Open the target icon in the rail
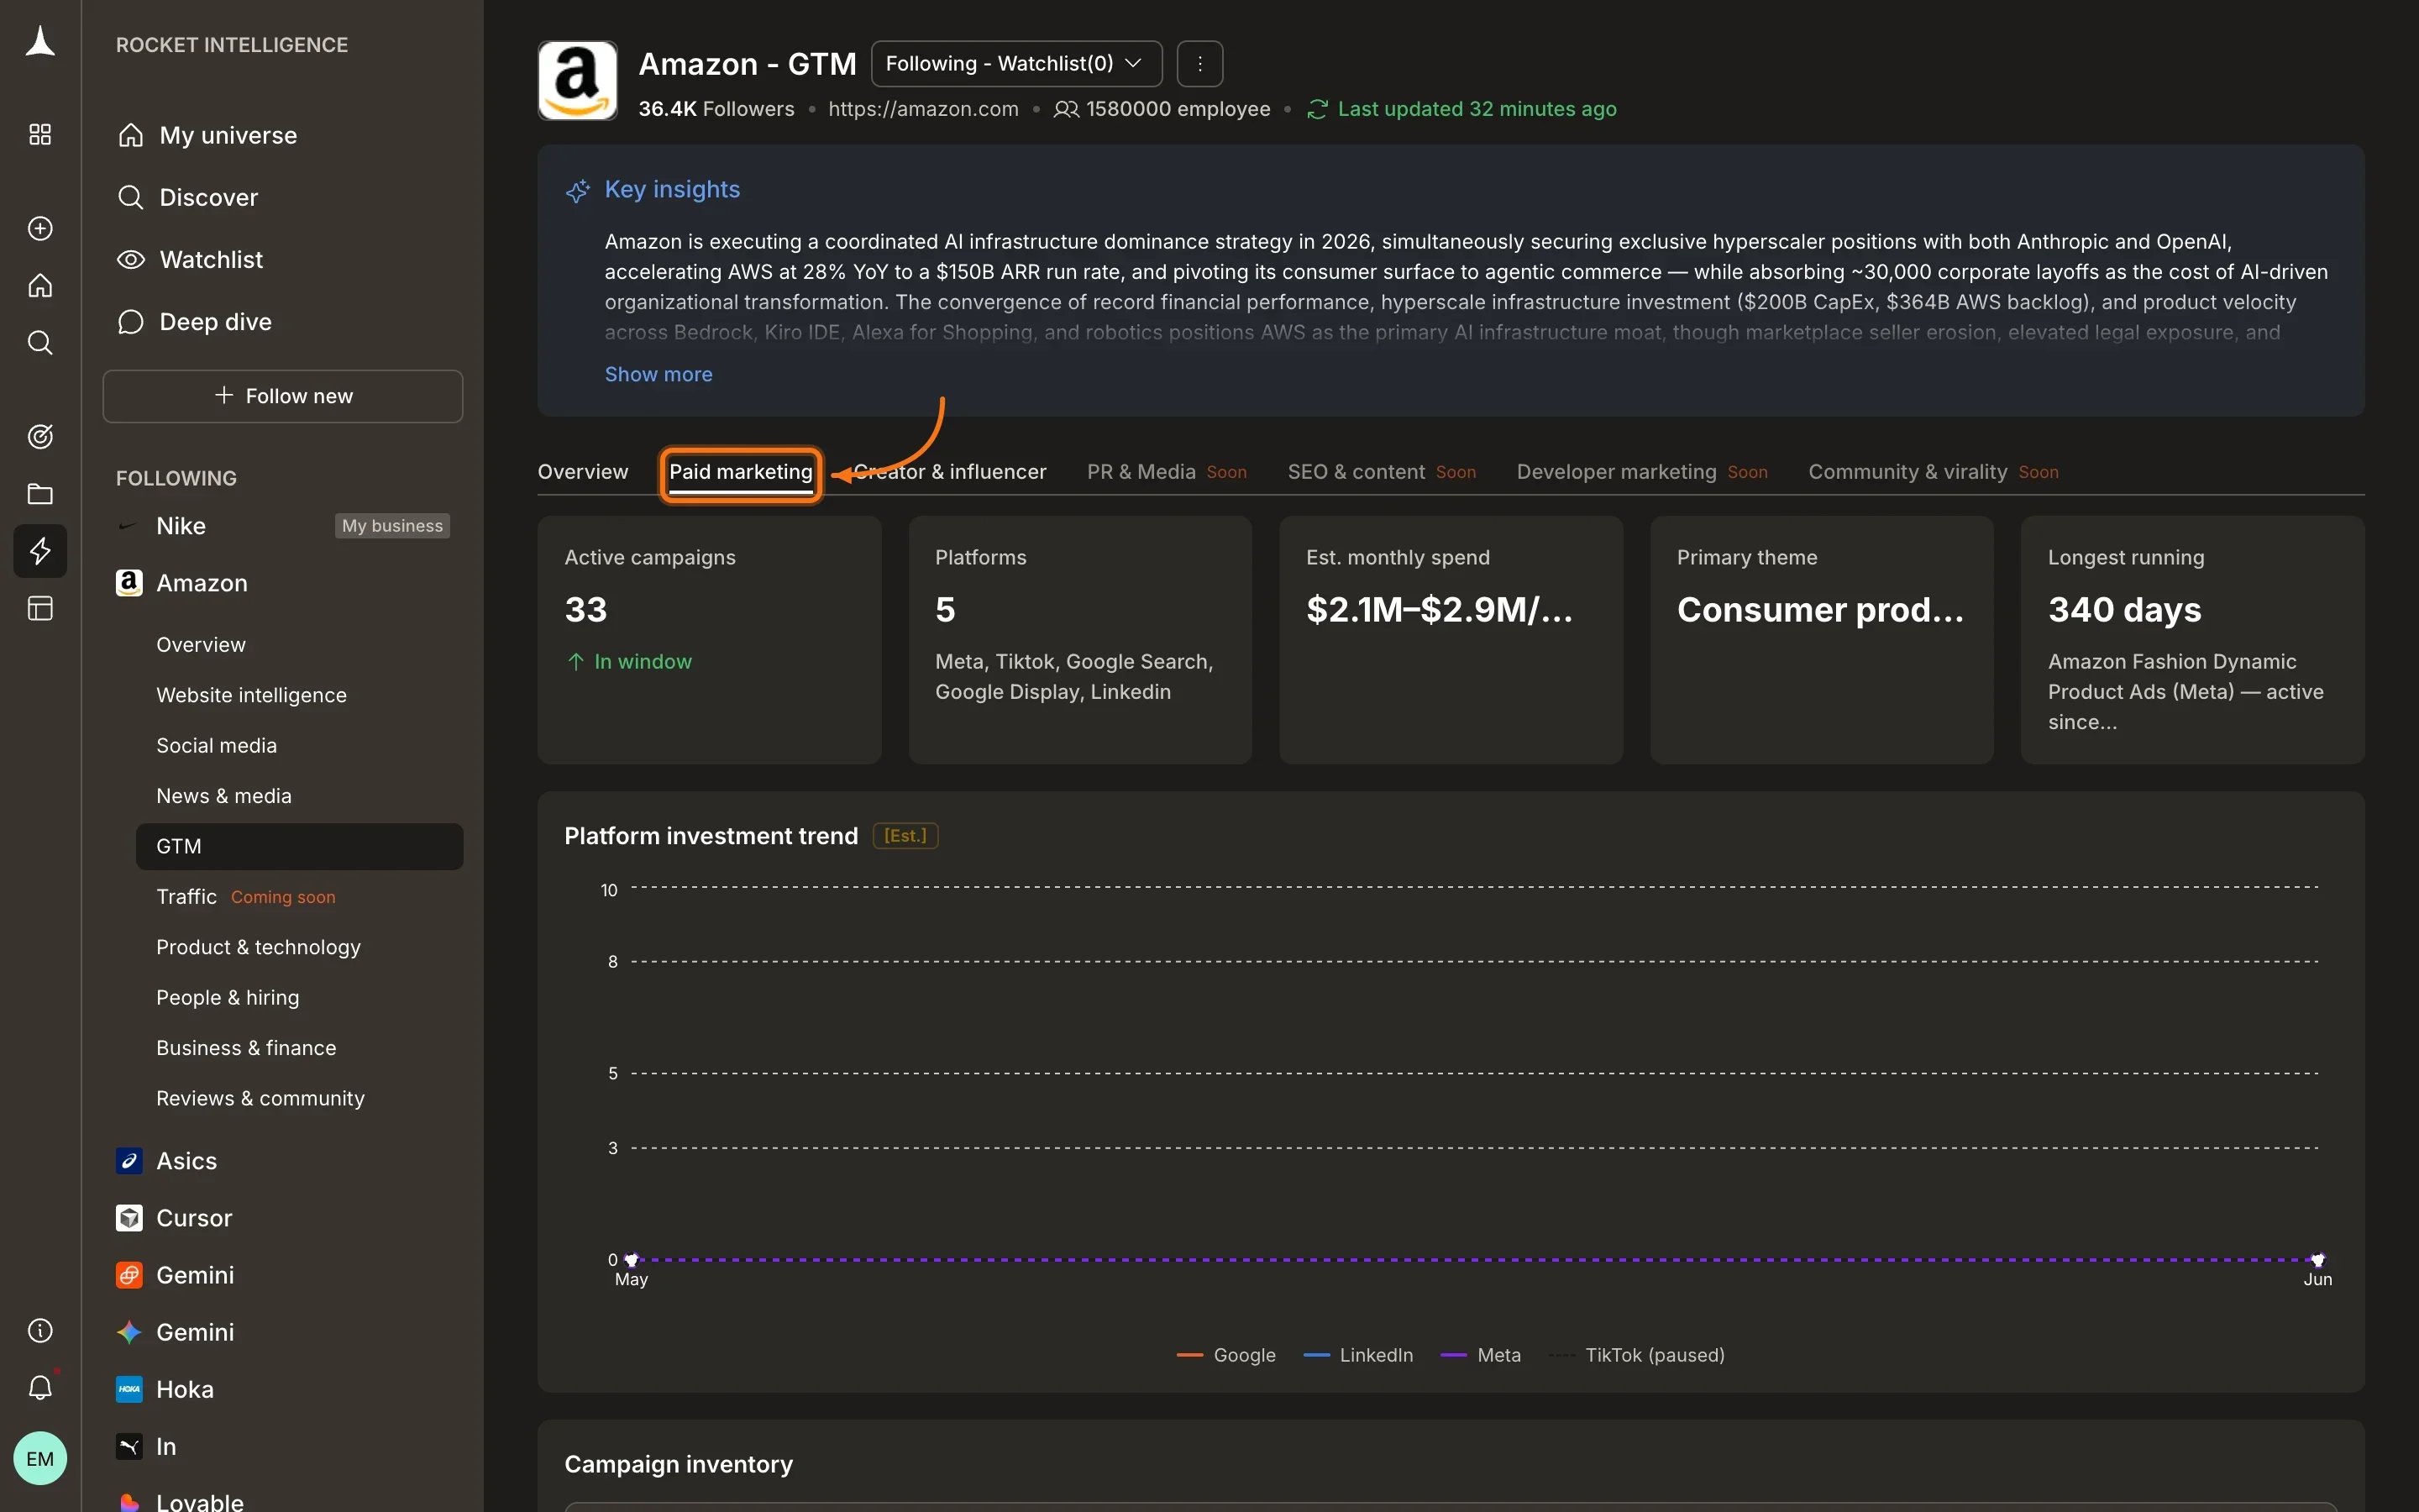 tap(40, 436)
